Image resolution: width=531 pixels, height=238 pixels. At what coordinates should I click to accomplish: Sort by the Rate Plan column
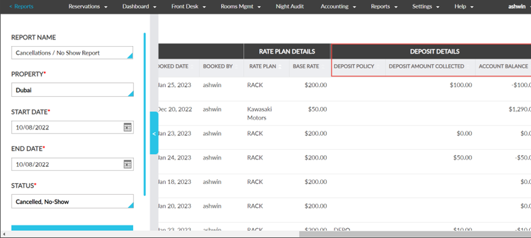[x=266, y=66]
